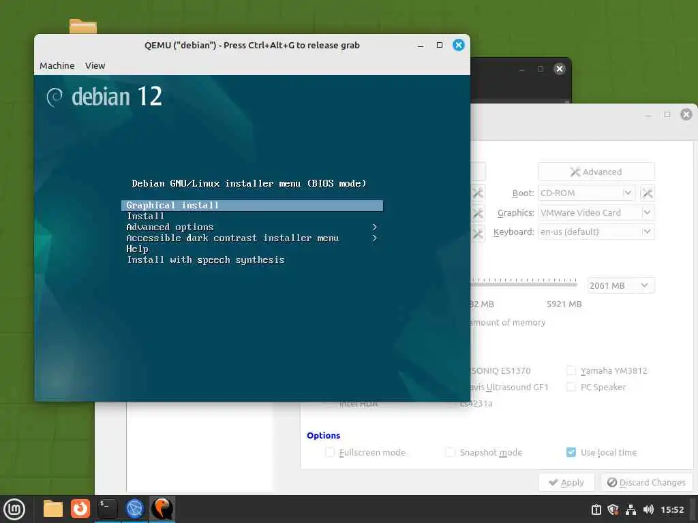Switch to the QEMU penguin taskbar app
The image size is (698, 523).
(x=162, y=509)
